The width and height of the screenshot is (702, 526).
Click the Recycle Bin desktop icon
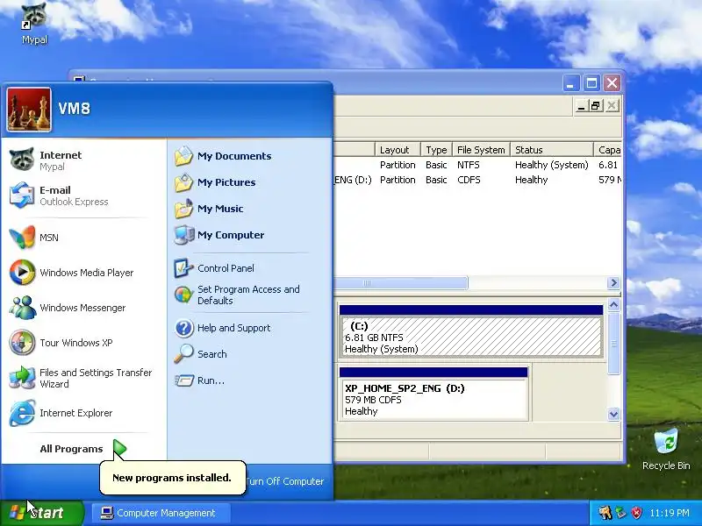click(x=666, y=442)
